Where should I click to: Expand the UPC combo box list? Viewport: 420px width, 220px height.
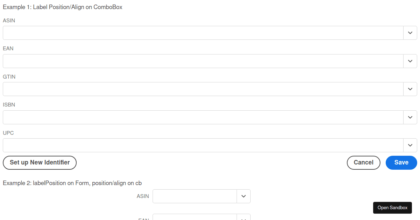[x=410, y=145]
